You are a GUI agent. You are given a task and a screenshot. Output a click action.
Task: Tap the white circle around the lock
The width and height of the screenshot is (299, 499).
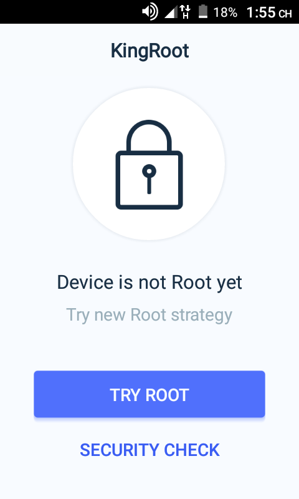pyautogui.click(x=149, y=164)
